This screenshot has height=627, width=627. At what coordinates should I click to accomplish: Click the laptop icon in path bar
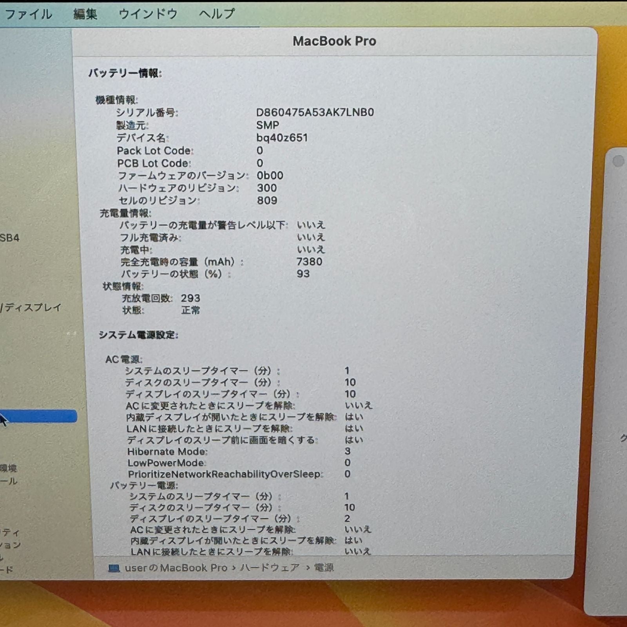coord(114,568)
